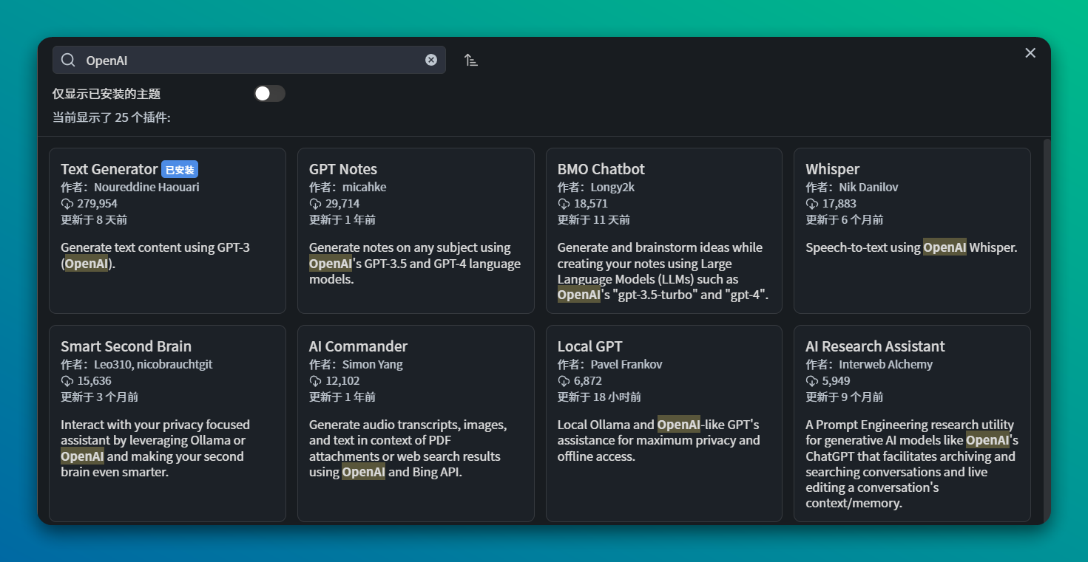Open the BMO Chatbot plugin
Screen dimensions: 1088x562
[x=664, y=230]
